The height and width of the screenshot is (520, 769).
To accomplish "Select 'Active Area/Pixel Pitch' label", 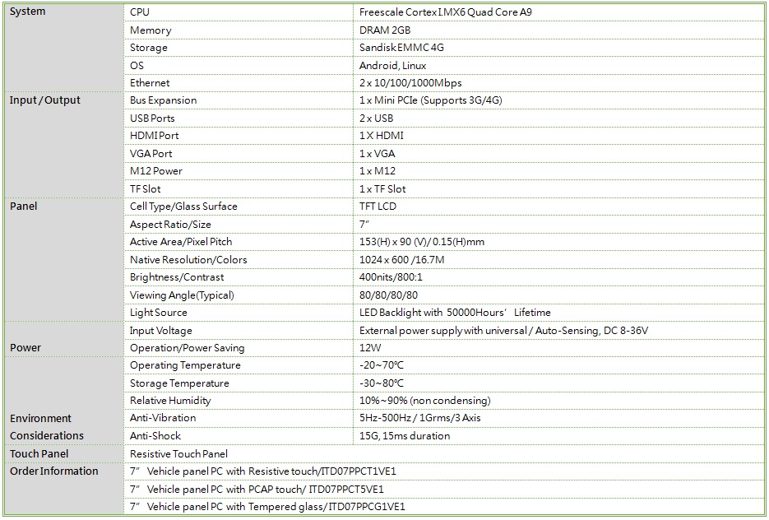I will 181,241.
